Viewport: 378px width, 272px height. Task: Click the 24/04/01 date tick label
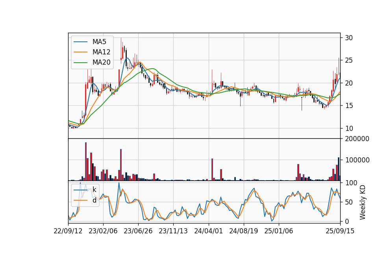click(209, 231)
